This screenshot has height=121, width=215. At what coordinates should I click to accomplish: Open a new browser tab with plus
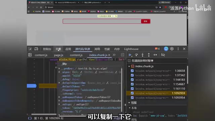pyautogui.click(x=109, y=2)
